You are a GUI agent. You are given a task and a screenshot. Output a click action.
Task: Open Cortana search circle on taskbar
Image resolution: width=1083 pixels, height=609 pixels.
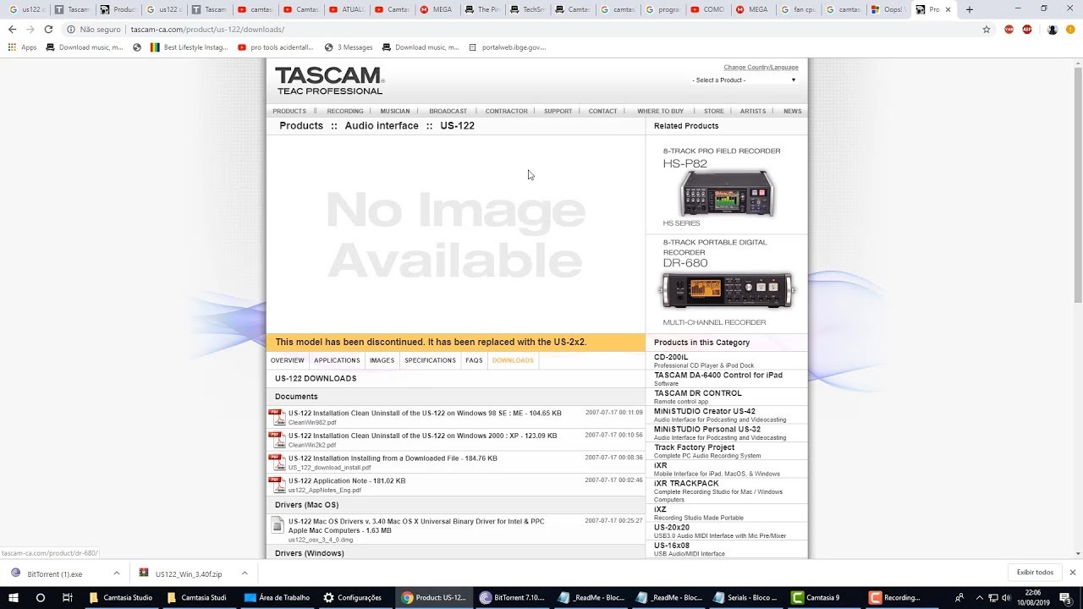pos(40,597)
